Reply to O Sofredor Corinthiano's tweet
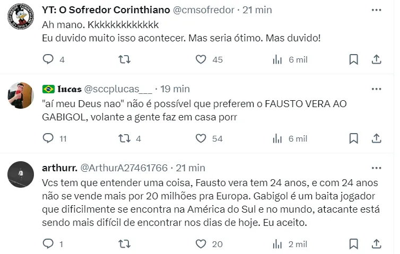The width and height of the screenshot is (400, 254). click(48, 59)
